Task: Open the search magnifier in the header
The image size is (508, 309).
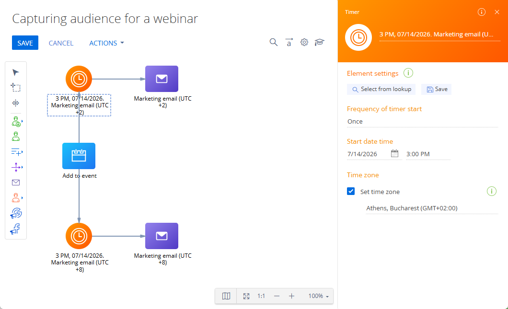Action: coord(274,42)
